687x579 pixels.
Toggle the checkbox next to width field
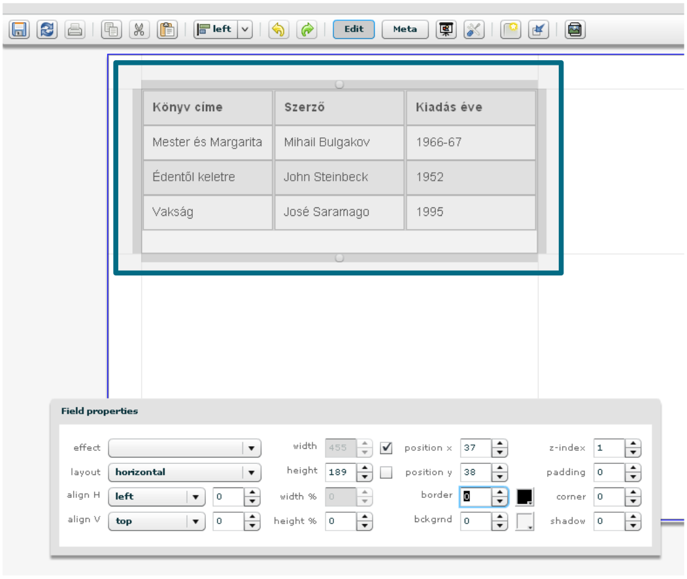click(386, 448)
